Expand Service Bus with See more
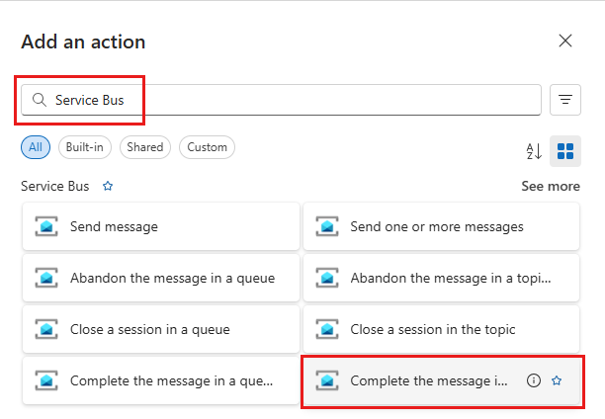 coord(551,186)
